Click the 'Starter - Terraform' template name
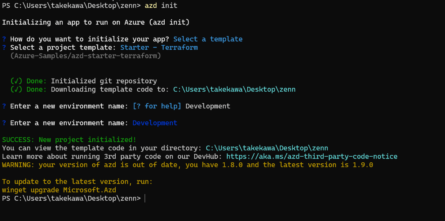Viewport: 445px width, 221px height. (x=159, y=48)
